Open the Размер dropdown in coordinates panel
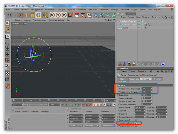Image resolution: width=178 pixels, height=134 pixels. pyautogui.click(x=92, y=125)
